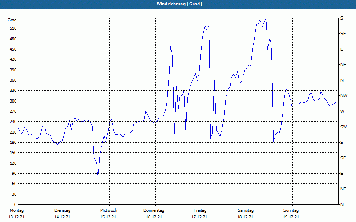Click the 480 y-axis value
Image resolution: width=356 pixels, height=222 pixels.
click(13, 39)
